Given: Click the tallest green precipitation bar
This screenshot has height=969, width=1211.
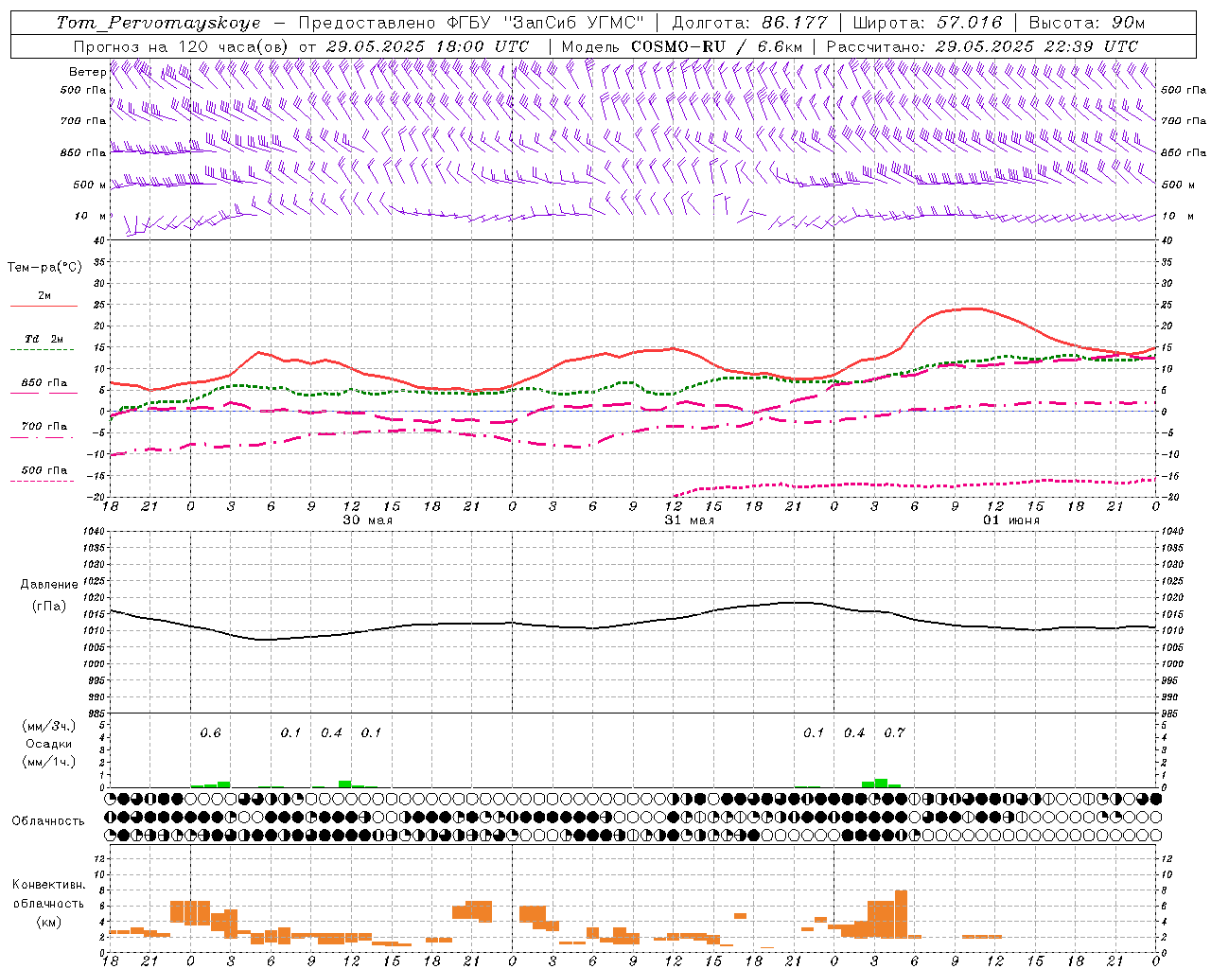Looking at the screenshot, I should pyautogui.click(x=881, y=783).
